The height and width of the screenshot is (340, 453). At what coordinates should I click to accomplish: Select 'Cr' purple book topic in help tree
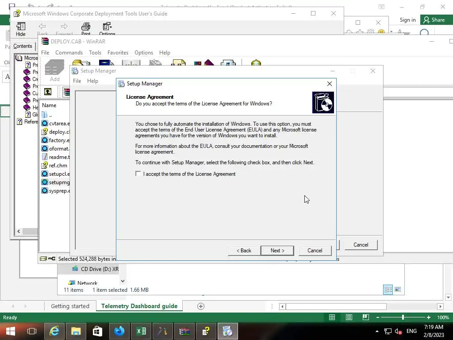[31, 79]
